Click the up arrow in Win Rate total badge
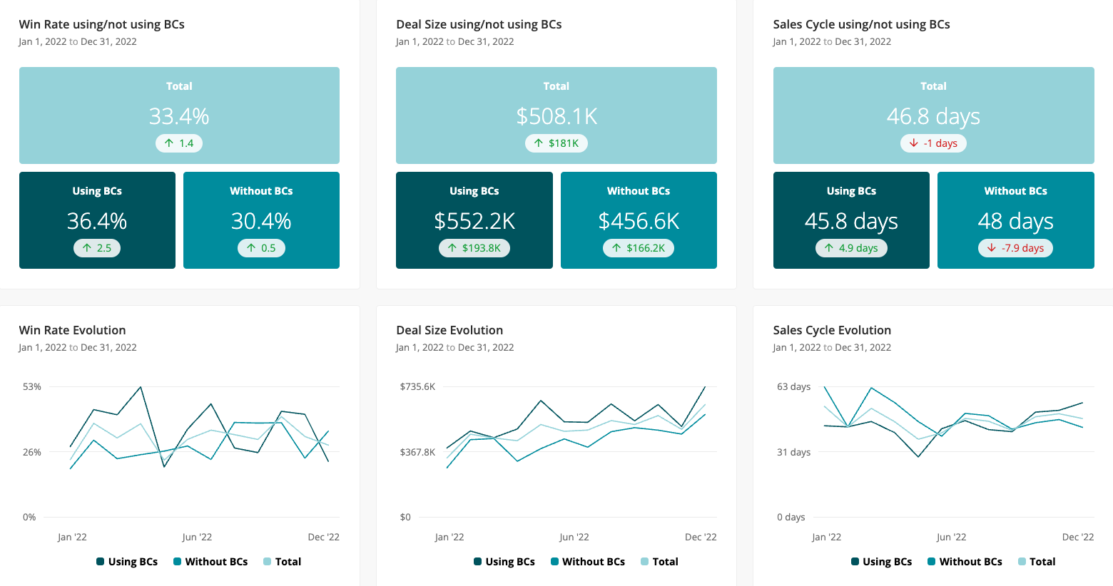 [x=169, y=143]
